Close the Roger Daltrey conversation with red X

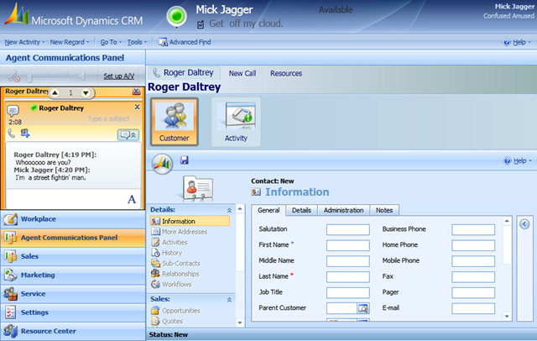(x=136, y=92)
